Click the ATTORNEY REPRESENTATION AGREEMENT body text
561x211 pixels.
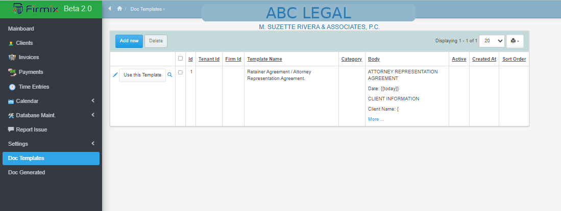(x=403, y=75)
